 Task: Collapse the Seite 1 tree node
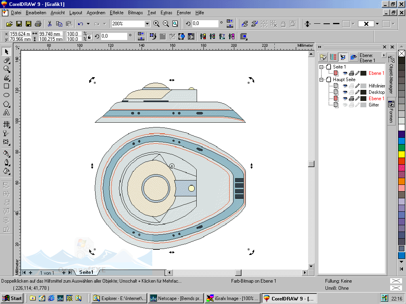[322, 67]
